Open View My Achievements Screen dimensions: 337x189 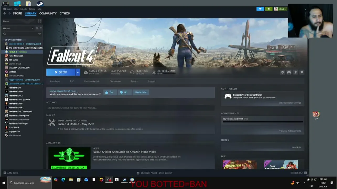point(290,131)
